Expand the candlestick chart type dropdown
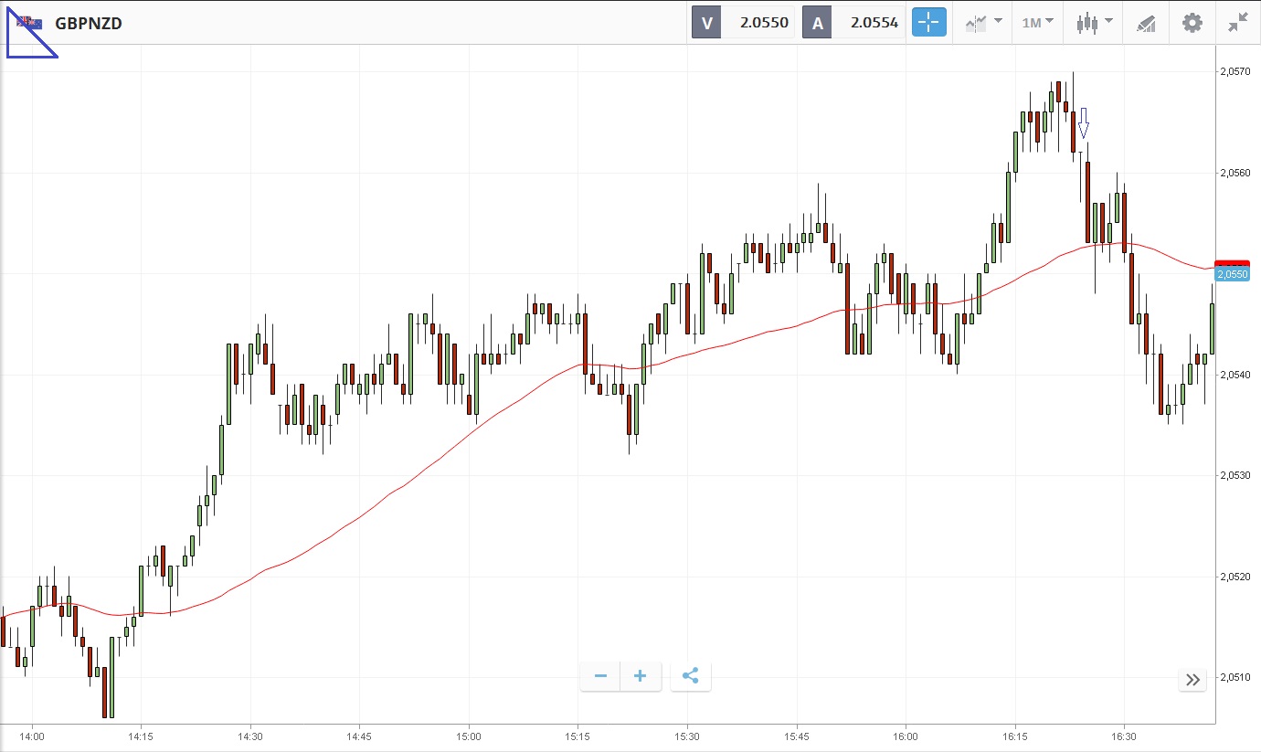Screen dimensions: 1261x752 pyautogui.click(x=1094, y=23)
